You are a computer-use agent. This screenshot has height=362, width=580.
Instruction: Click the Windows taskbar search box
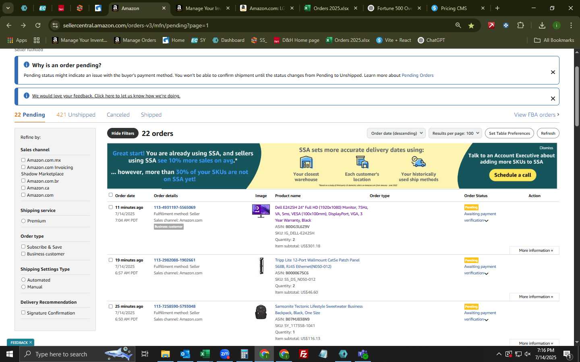tap(77, 354)
